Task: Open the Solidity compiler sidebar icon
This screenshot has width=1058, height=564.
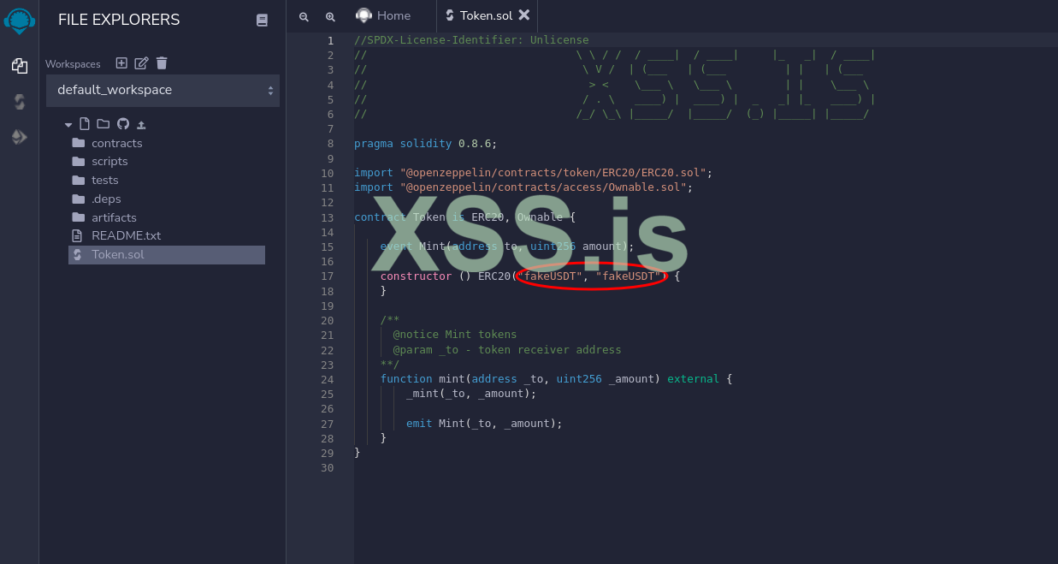Action: coord(20,102)
